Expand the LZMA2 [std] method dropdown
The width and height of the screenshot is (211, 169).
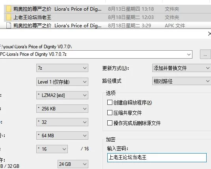point(62,95)
